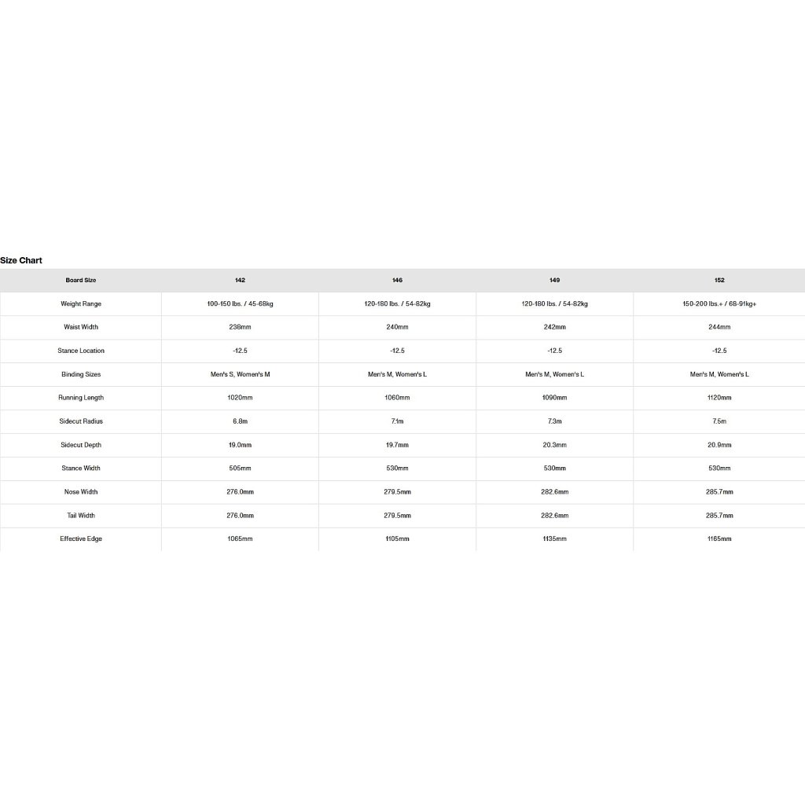Viewport: 805px width, 805px height.
Task: Select the 149 board size column header
Action: 554,281
